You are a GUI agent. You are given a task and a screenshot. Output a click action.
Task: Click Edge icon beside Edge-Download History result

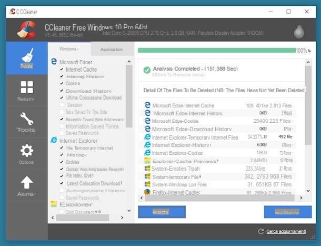[147, 129]
